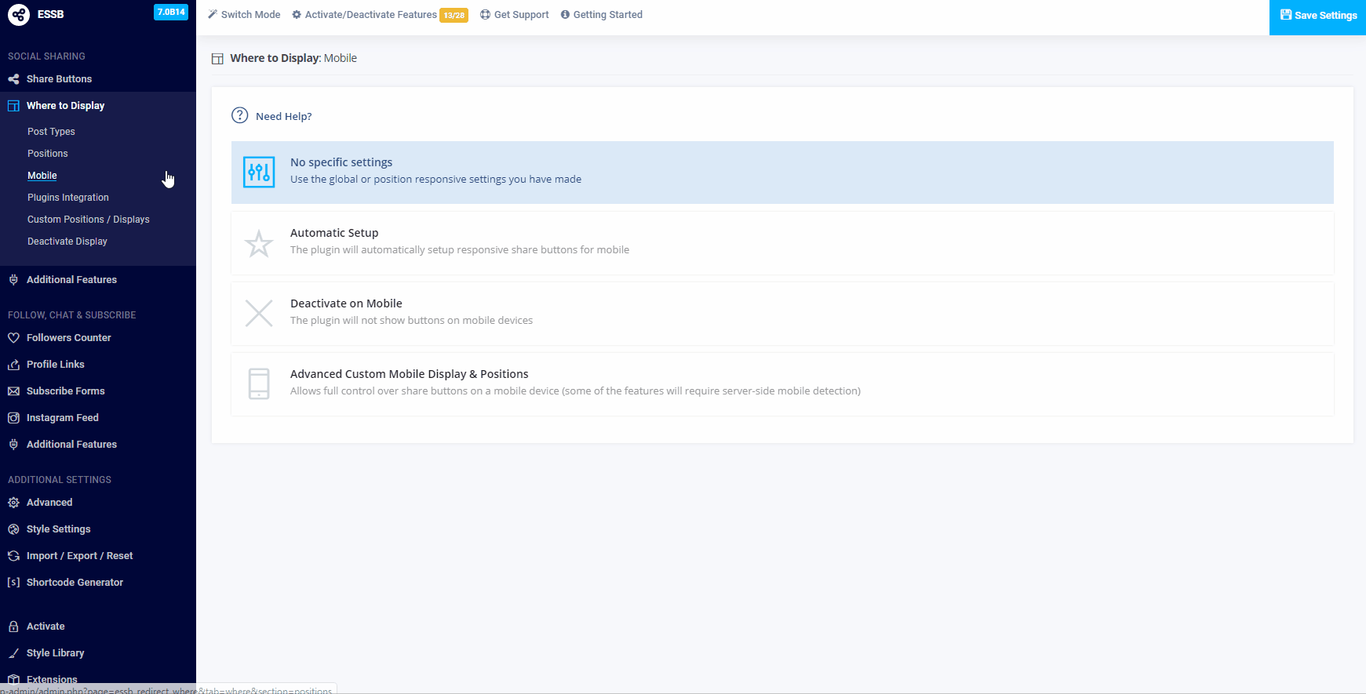Open the Shortcode Generator page
This screenshot has height=694, width=1366.
pos(75,583)
